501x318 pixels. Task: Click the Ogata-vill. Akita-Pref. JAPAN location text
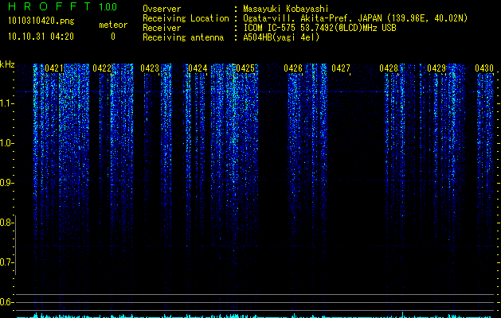coord(355,18)
